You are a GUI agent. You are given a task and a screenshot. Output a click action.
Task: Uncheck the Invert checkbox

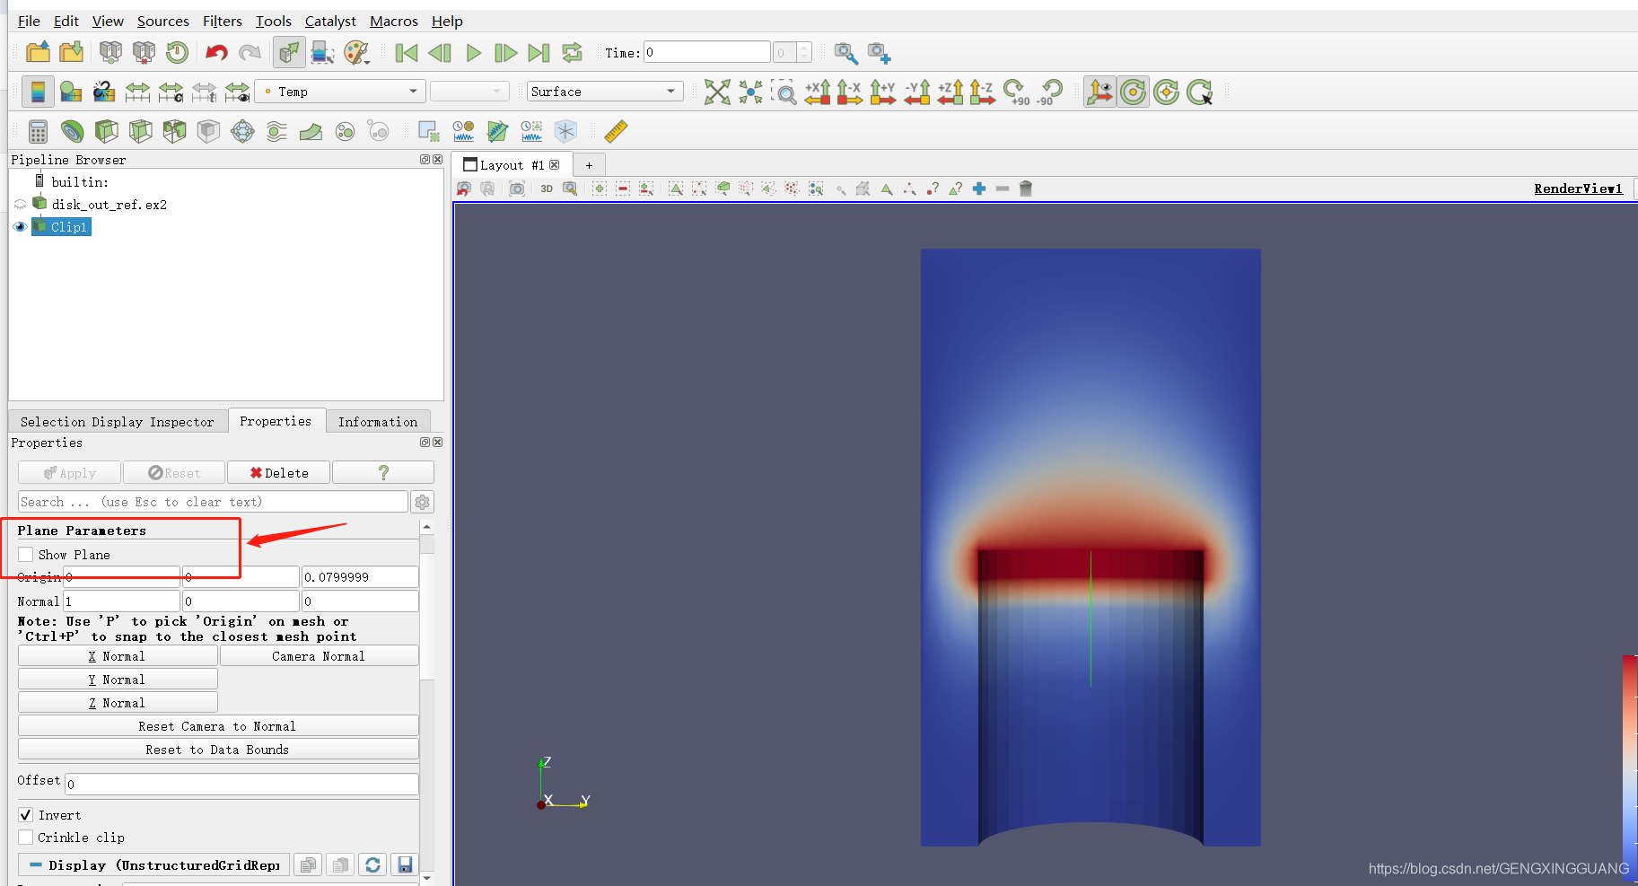click(x=26, y=815)
